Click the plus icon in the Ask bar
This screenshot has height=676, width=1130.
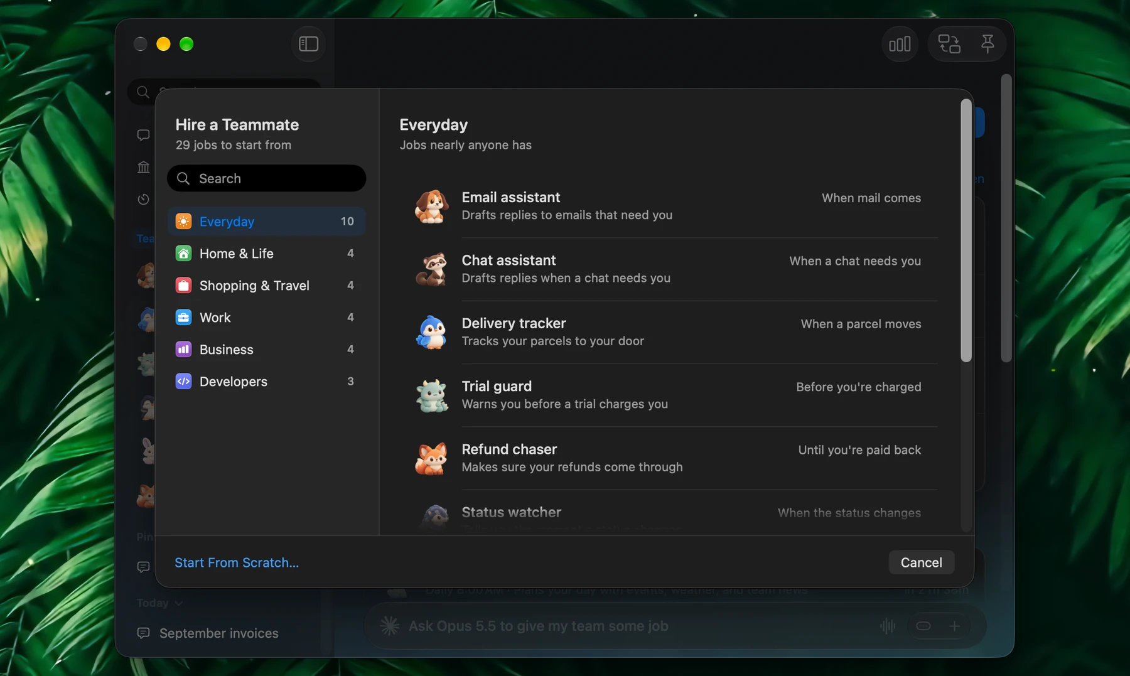954,626
